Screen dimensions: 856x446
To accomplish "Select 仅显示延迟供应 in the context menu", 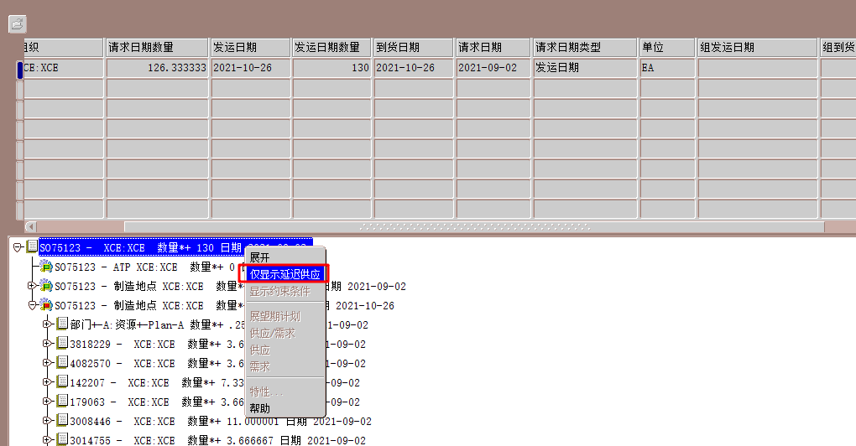I will click(285, 274).
